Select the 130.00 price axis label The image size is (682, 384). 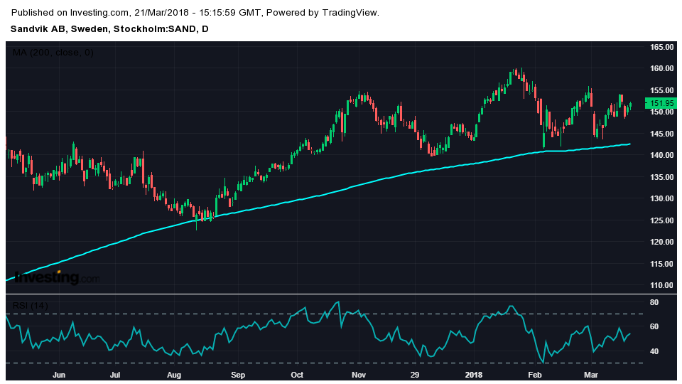[661, 198]
